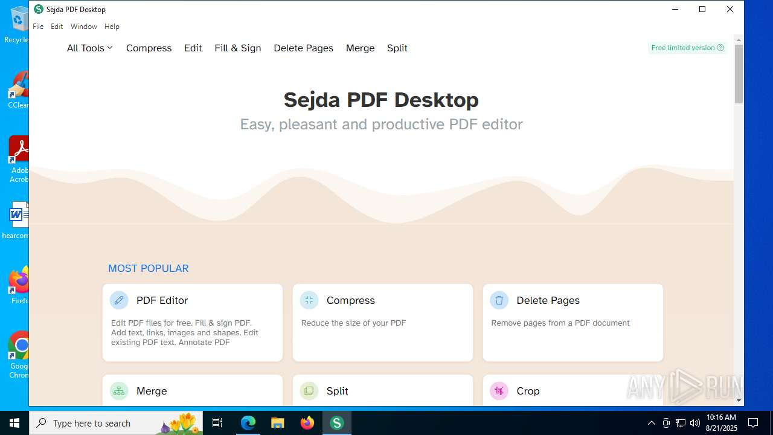Expand the All Tools dropdown
Viewport: 773px width, 435px height.
point(89,48)
